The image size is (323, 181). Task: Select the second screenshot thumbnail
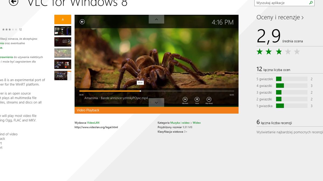coord(63,42)
